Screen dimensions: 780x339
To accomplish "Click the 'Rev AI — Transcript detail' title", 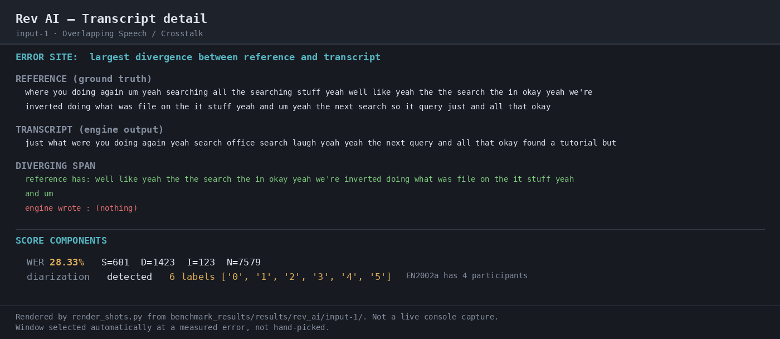I will [x=111, y=19].
